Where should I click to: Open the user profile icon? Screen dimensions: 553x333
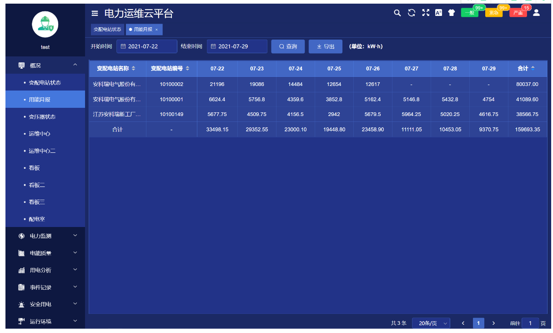point(536,13)
